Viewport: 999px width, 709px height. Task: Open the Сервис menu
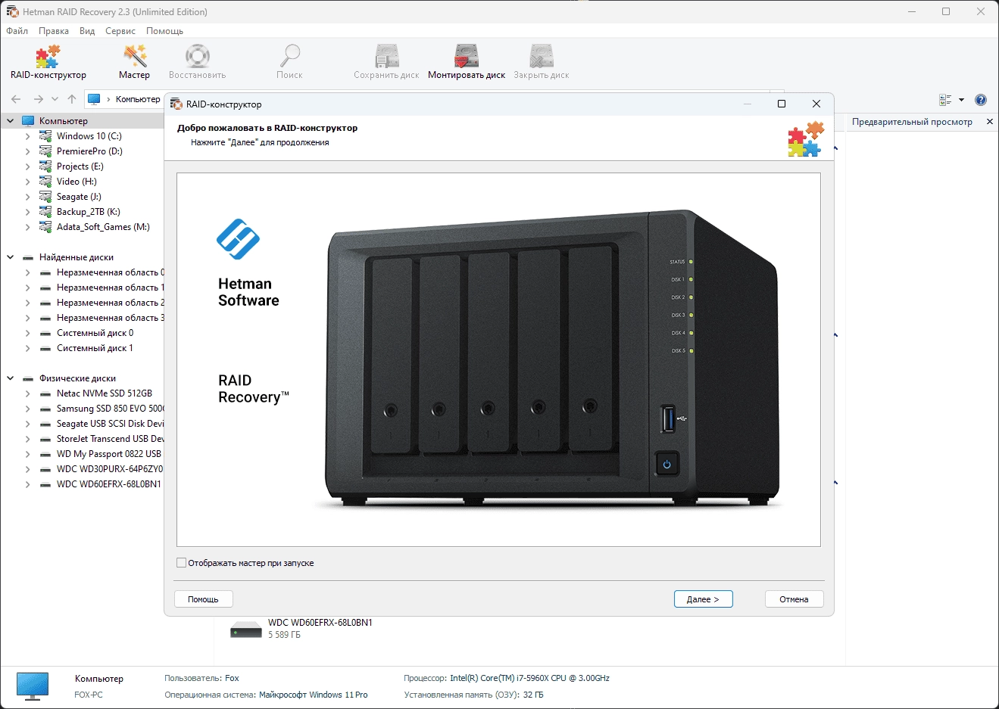[x=120, y=31]
